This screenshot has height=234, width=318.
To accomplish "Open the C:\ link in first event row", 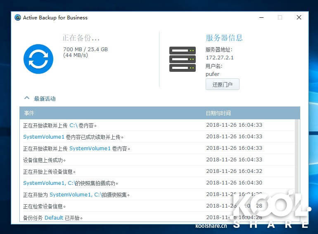I will point(73,125).
